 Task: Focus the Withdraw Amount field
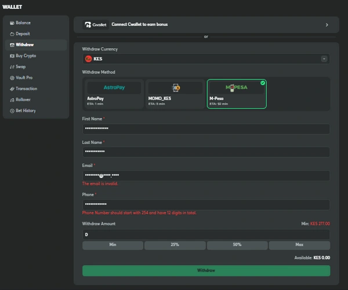206,234
